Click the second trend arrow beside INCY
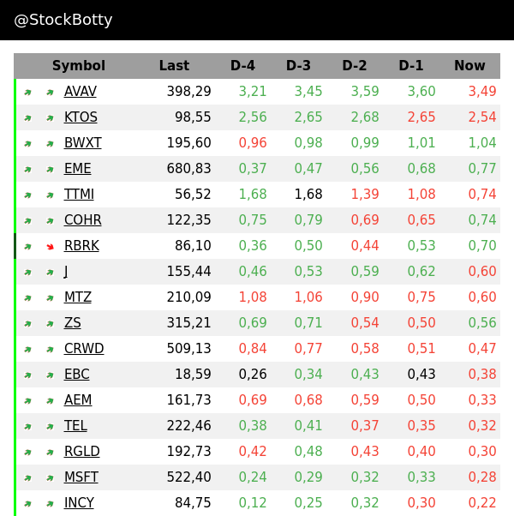This screenshot has height=516, width=514. 50,504
